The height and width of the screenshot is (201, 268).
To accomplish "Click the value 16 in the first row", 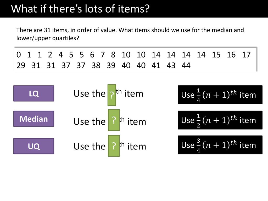I will tap(231, 55).
